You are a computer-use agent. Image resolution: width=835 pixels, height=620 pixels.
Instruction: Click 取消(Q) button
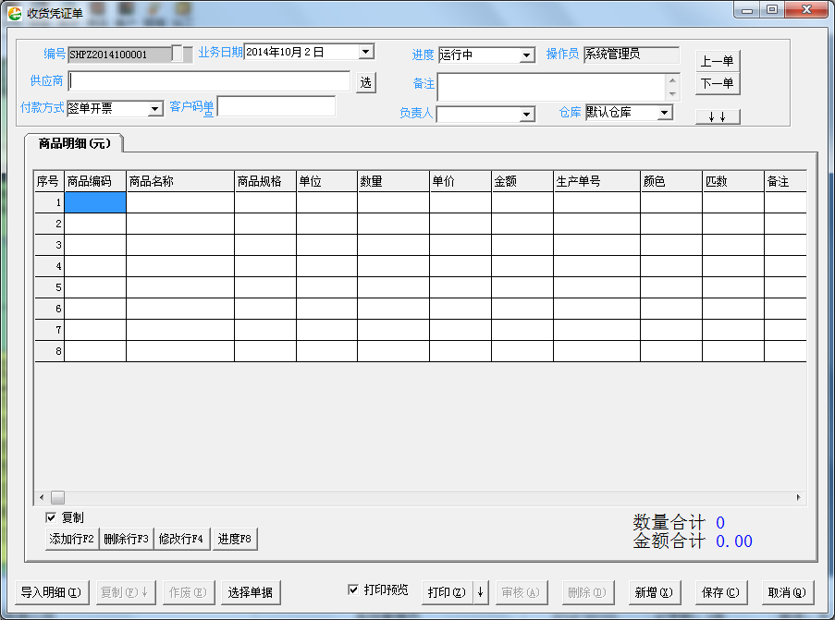pos(787,592)
